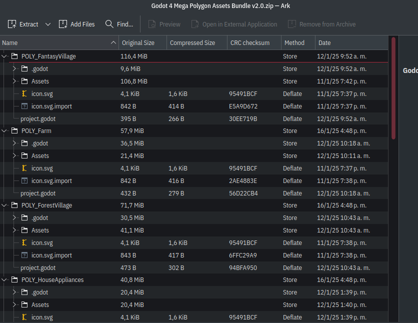The width and height of the screenshot is (418, 323).
Task: Click the Extract toolbar button
Action: pos(23,24)
